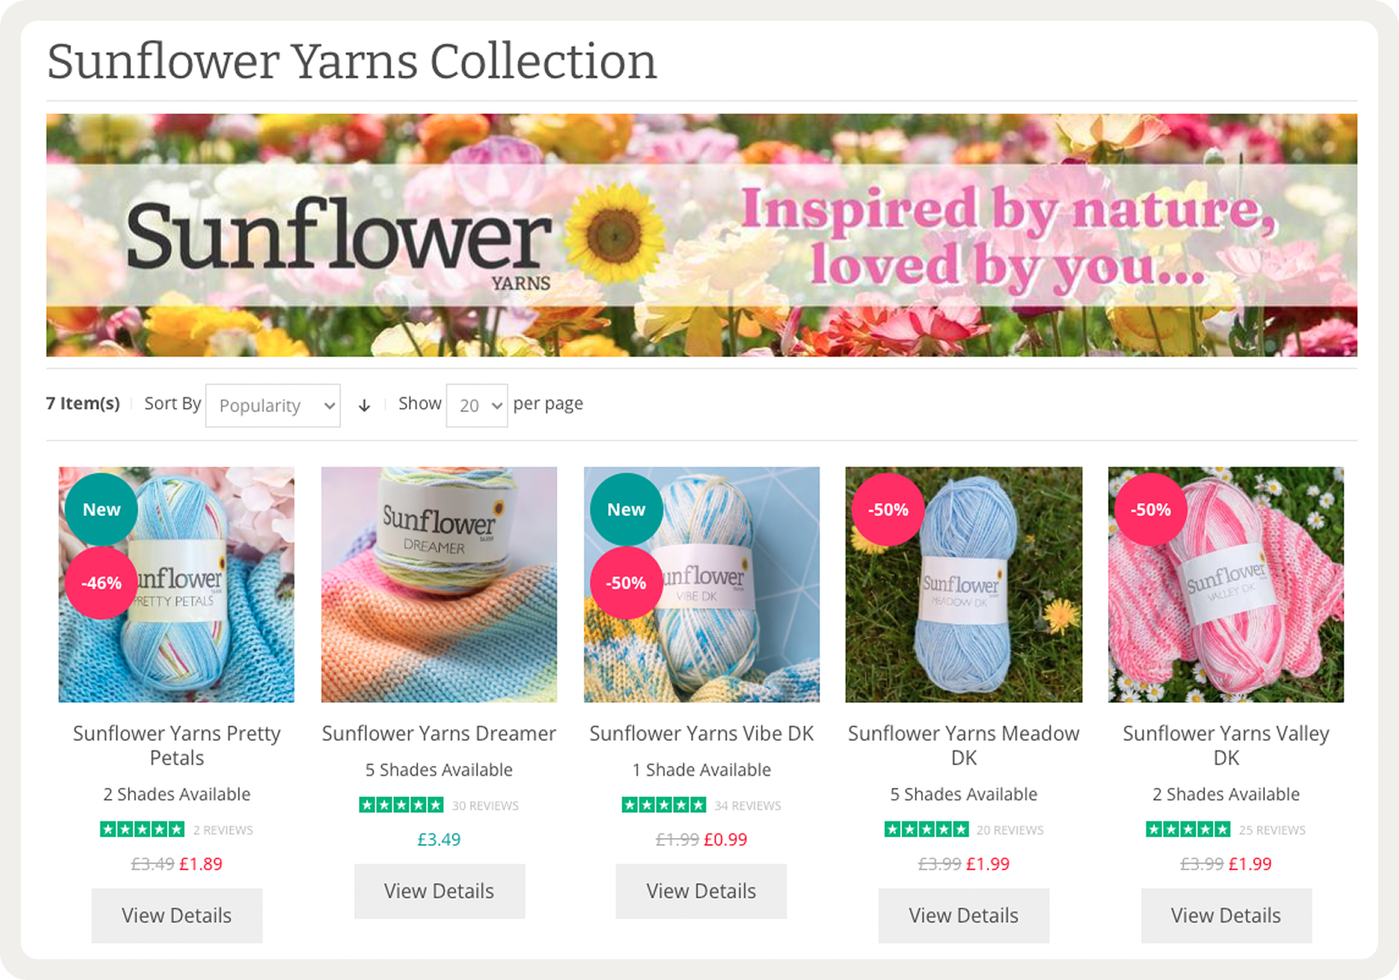Viewport: 1399px width, 980px height.
Task: Open the Sort By Popularity dropdown
Action: (x=273, y=405)
